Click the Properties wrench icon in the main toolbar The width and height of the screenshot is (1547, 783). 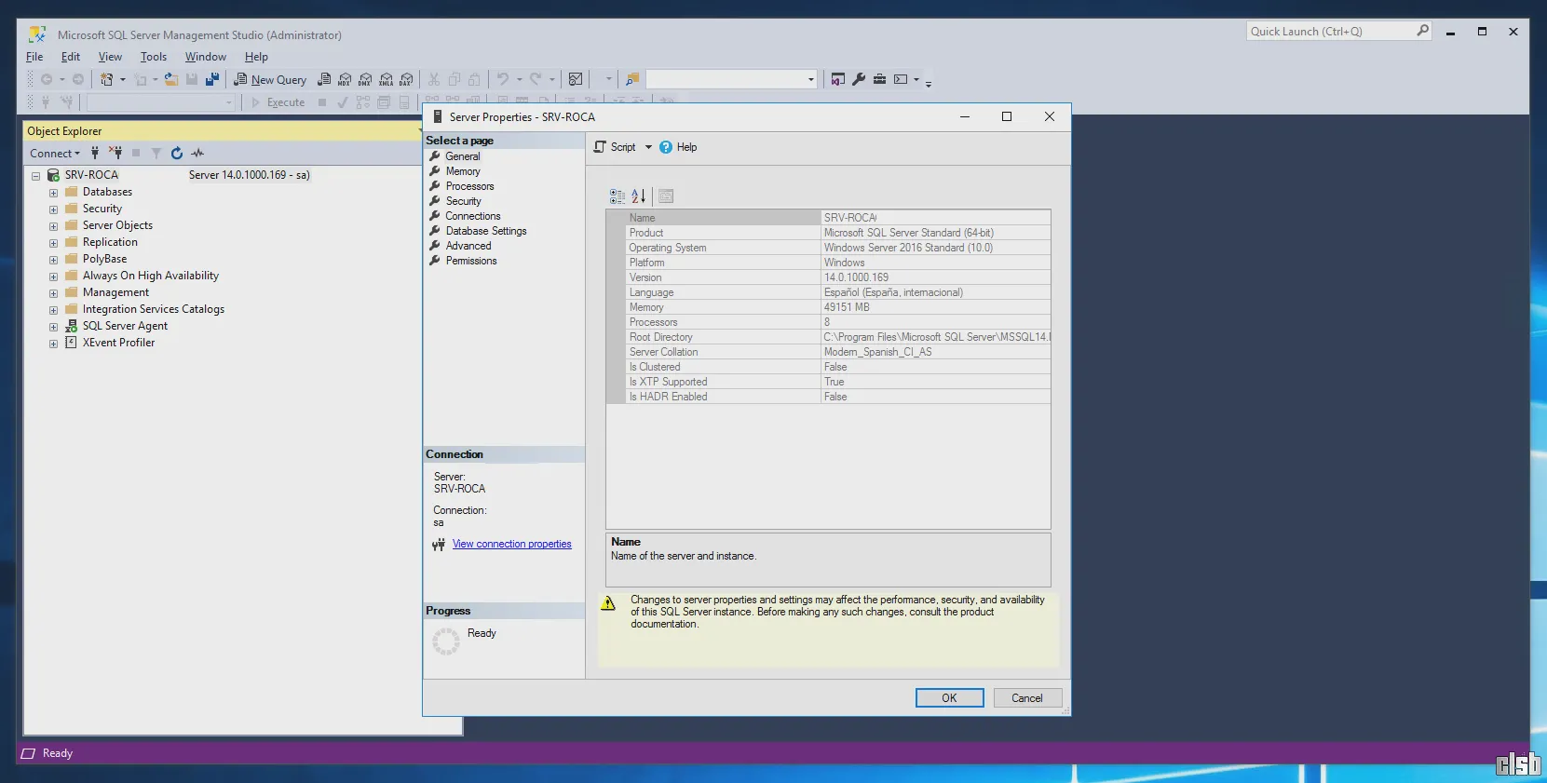coord(859,79)
